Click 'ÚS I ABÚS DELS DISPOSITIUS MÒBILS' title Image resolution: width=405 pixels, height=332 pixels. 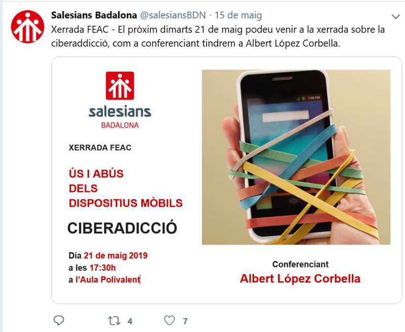coord(126,188)
